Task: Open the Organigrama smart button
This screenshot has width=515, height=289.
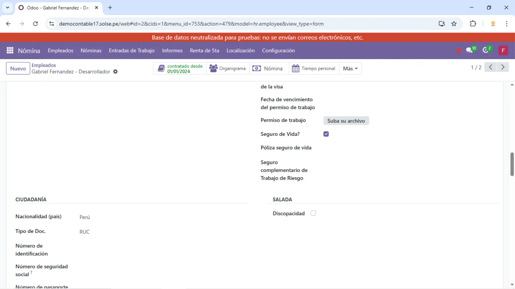Action: click(228, 68)
